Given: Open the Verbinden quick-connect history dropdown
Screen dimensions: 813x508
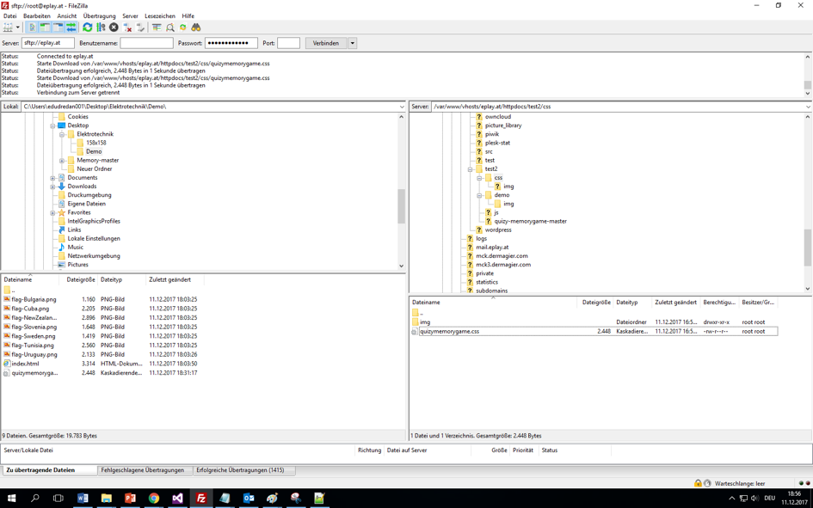Looking at the screenshot, I should (x=352, y=43).
